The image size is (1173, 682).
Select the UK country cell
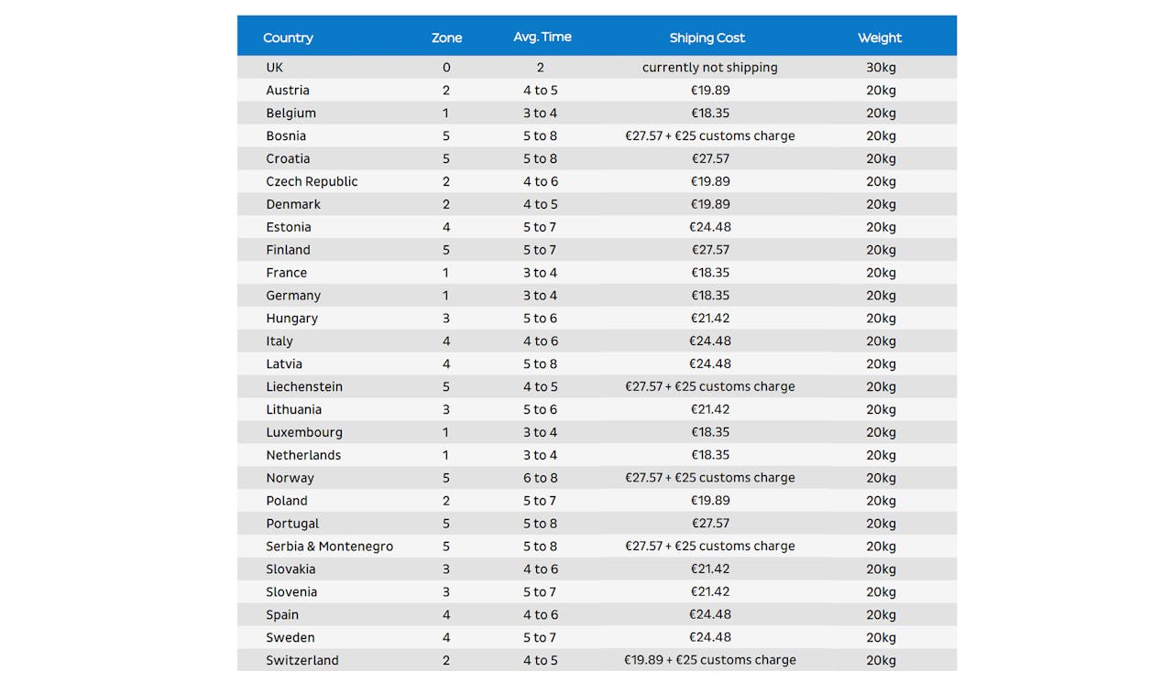(275, 68)
